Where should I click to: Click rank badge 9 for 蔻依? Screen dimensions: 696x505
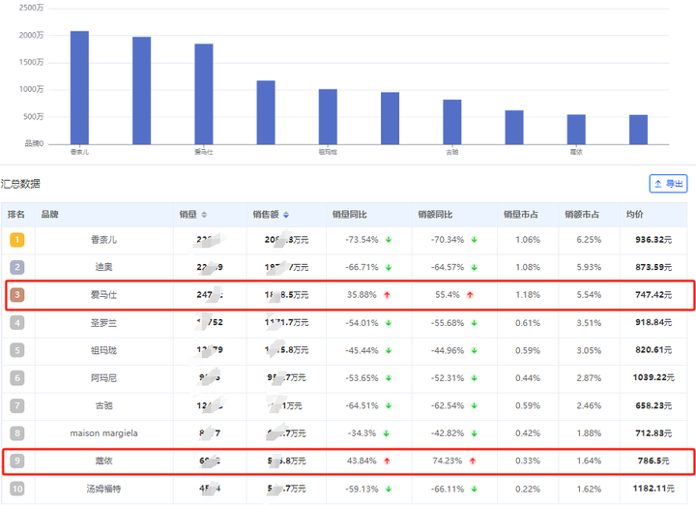click(17, 460)
